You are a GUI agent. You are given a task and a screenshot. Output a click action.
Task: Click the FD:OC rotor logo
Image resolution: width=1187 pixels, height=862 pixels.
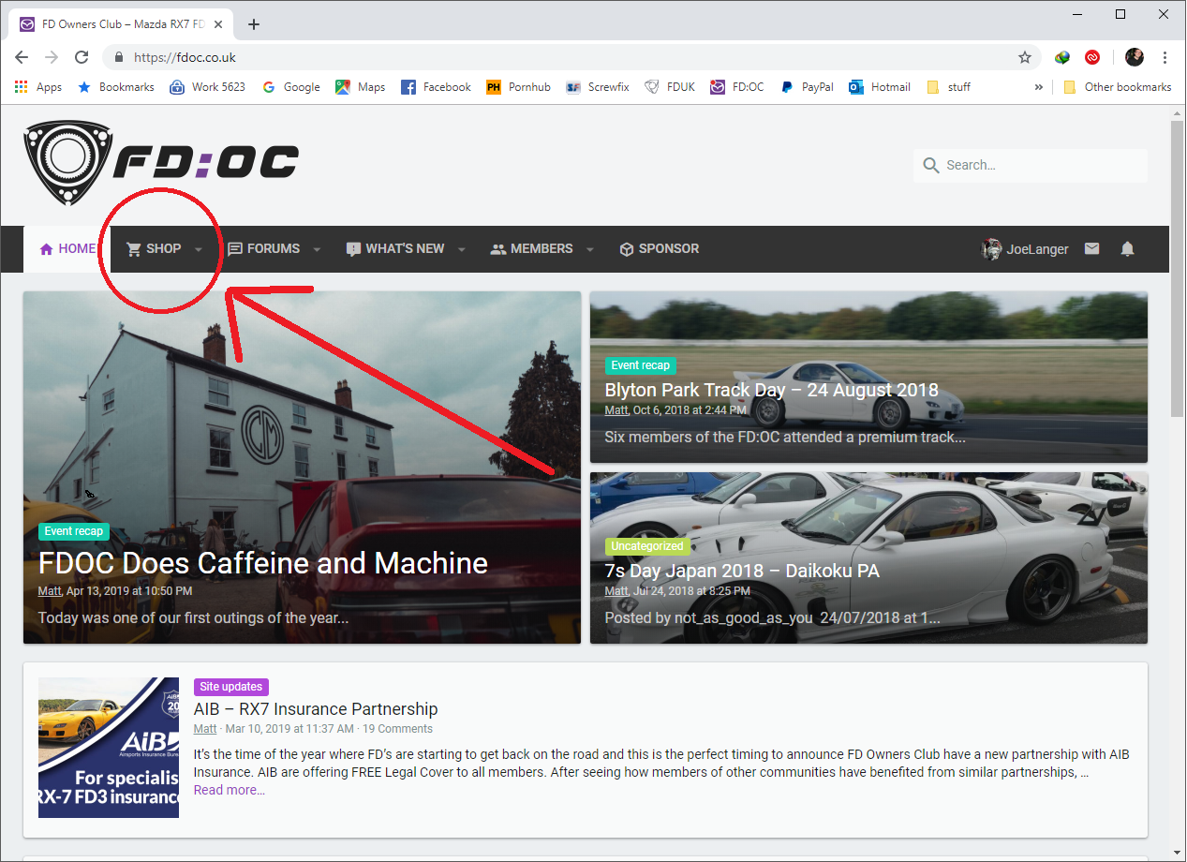[160, 162]
